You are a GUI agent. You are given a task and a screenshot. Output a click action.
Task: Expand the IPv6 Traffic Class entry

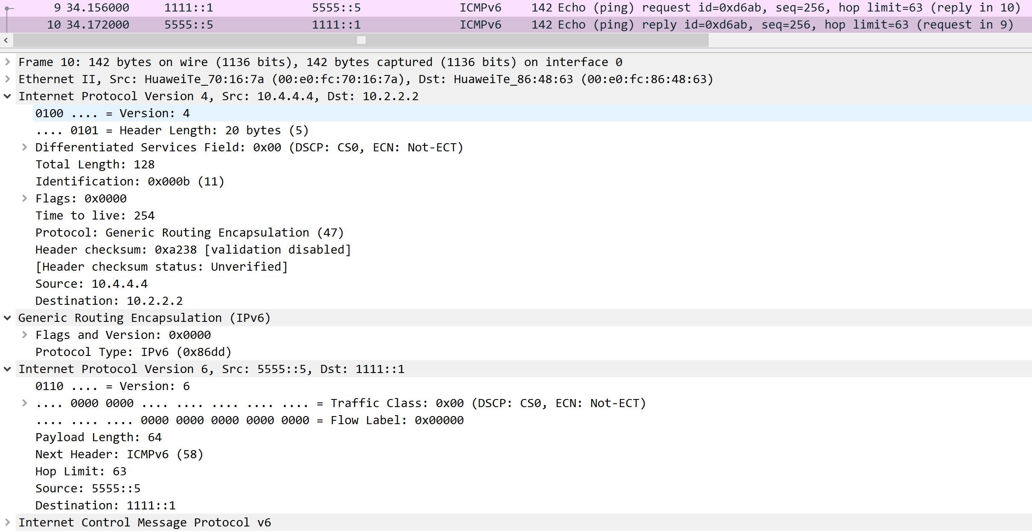[x=25, y=403]
